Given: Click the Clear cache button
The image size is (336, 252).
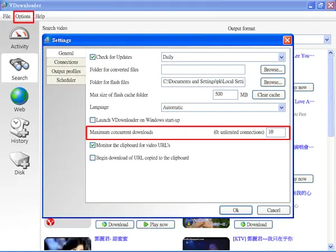Looking at the screenshot, I should pyautogui.click(x=268, y=95).
